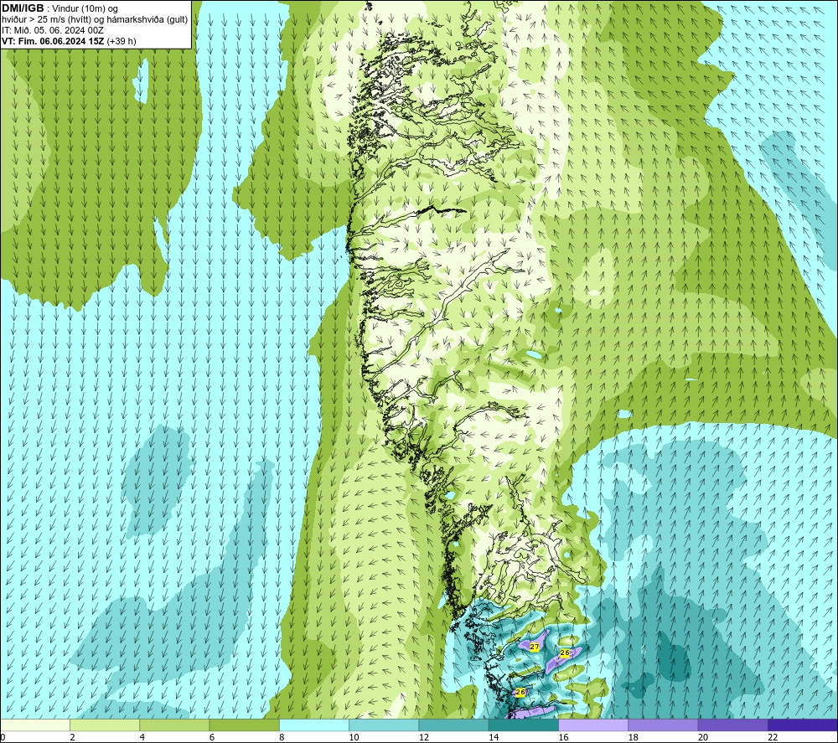Click the 'IT: Mið. 05. 06. 2024 00Z' line

point(52,30)
